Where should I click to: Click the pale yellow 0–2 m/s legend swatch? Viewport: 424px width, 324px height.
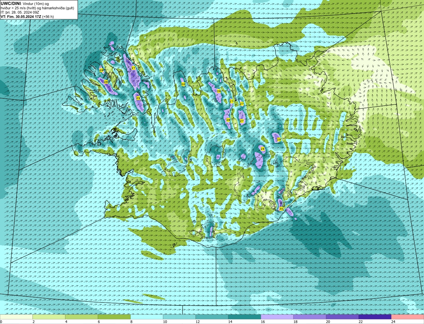(x=17, y=317)
